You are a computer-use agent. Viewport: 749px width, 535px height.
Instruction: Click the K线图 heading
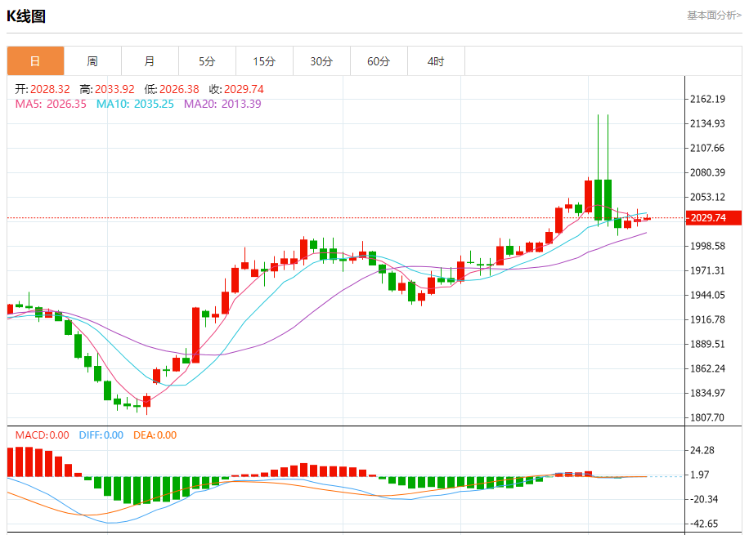tap(26, 16)
